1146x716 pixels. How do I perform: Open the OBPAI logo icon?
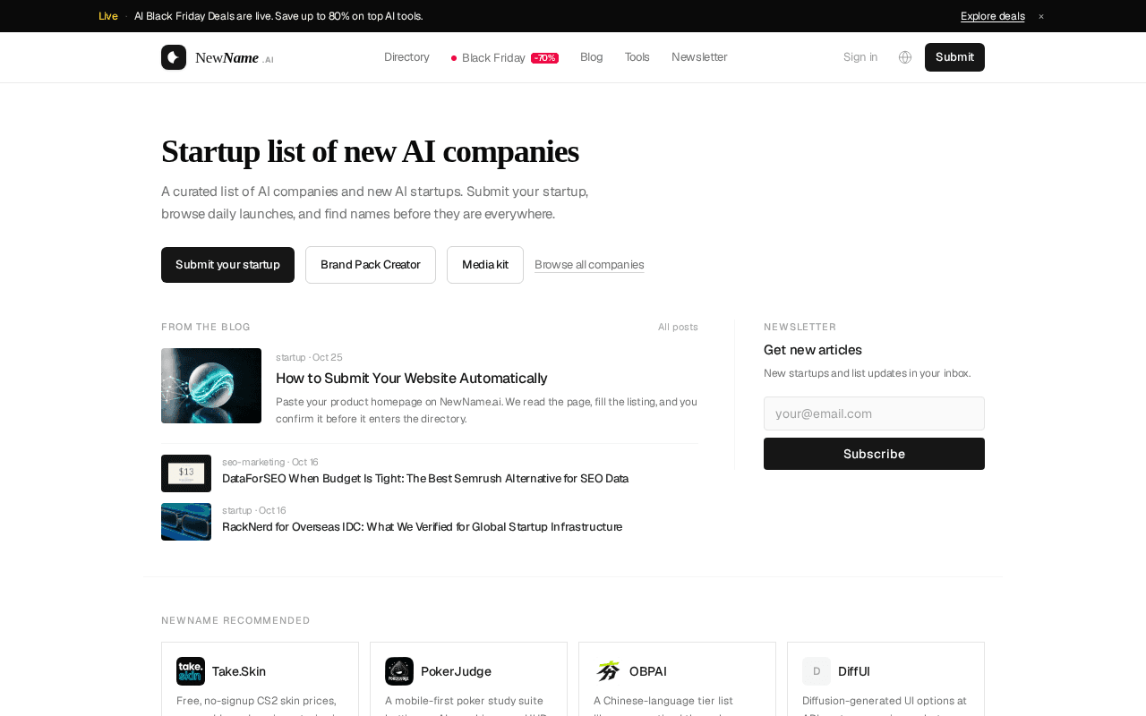(608, 671)
